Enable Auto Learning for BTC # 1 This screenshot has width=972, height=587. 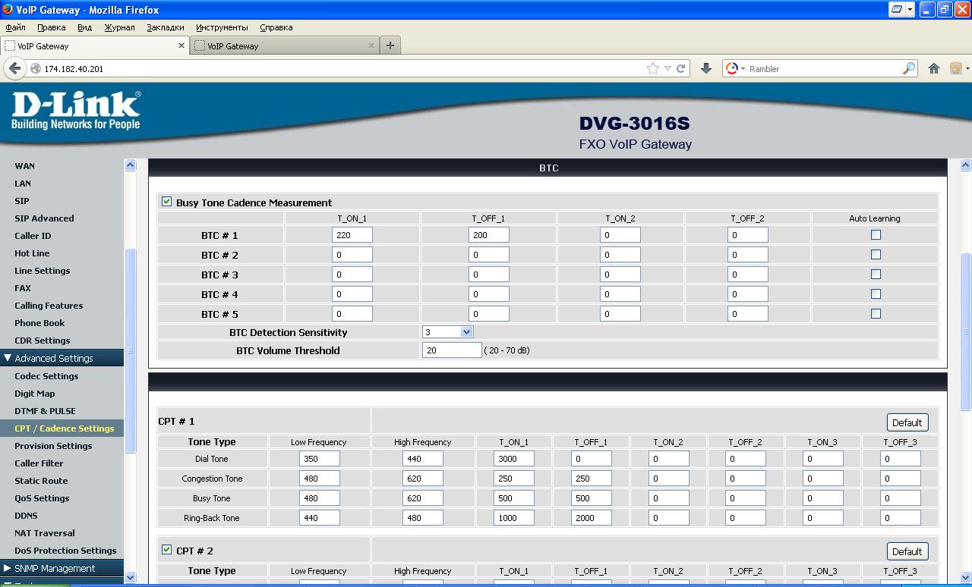[x=876, y=235]
